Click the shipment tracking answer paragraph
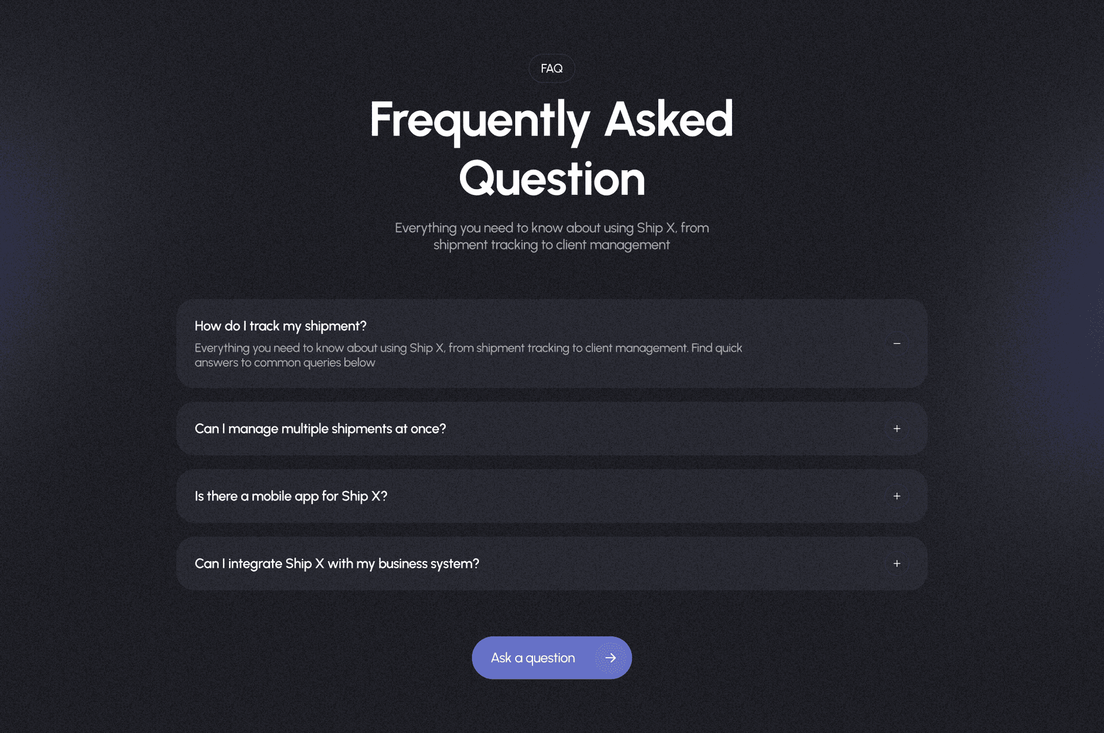The width and height of the screenshot is (1104, 733). 468,355
